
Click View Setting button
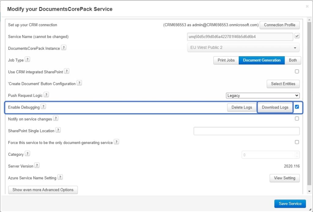pyautogui.click(x=285, y=178)
